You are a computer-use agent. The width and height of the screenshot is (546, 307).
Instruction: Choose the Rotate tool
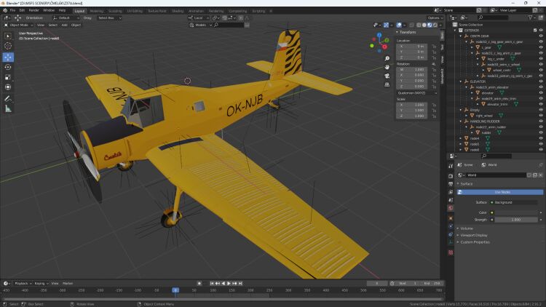pos(8,66)
